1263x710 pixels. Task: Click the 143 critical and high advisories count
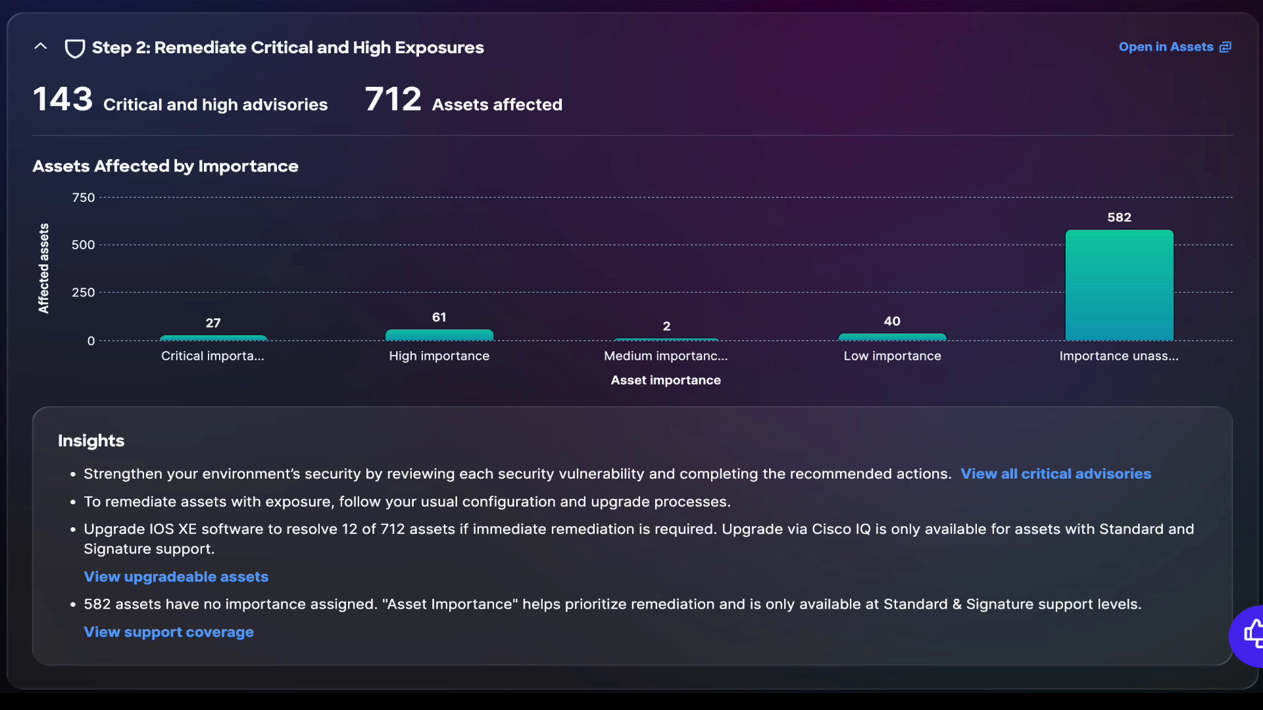(63, 100)
